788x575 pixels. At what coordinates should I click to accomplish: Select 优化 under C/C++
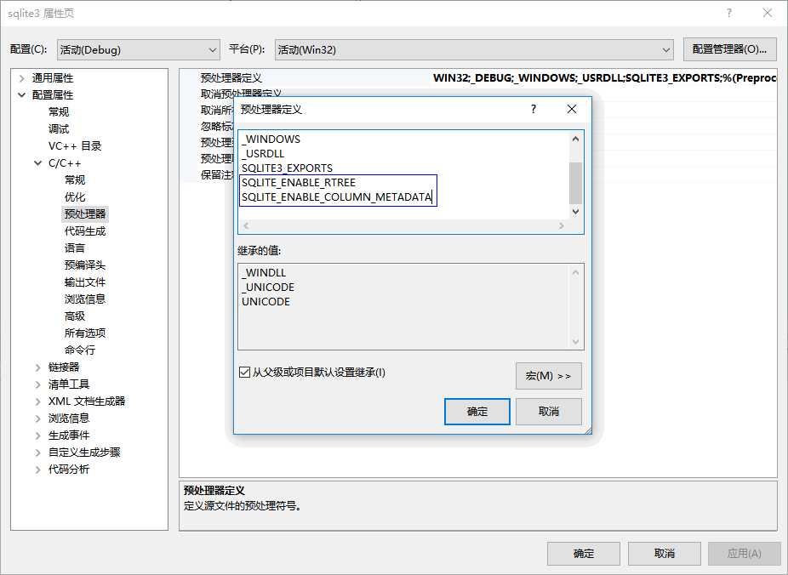(x=75, y=196)
